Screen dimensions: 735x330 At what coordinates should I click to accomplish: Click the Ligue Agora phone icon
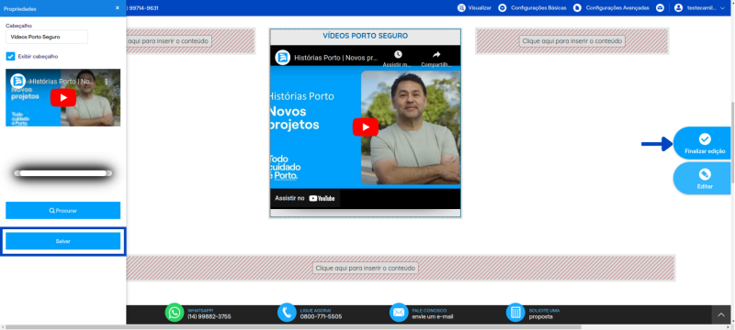(x=287, y=313)
